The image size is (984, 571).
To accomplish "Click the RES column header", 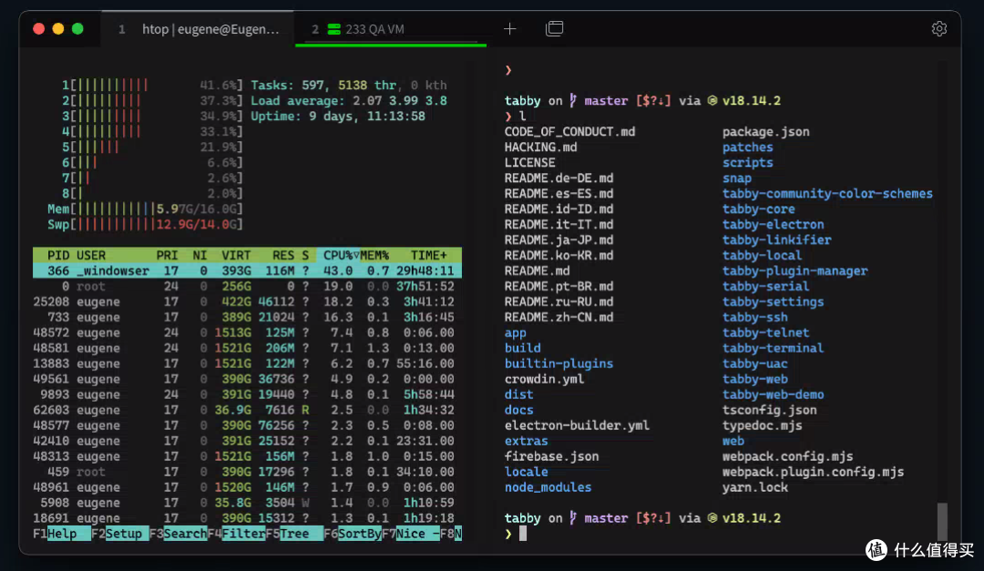I will (x=283, y=255).
